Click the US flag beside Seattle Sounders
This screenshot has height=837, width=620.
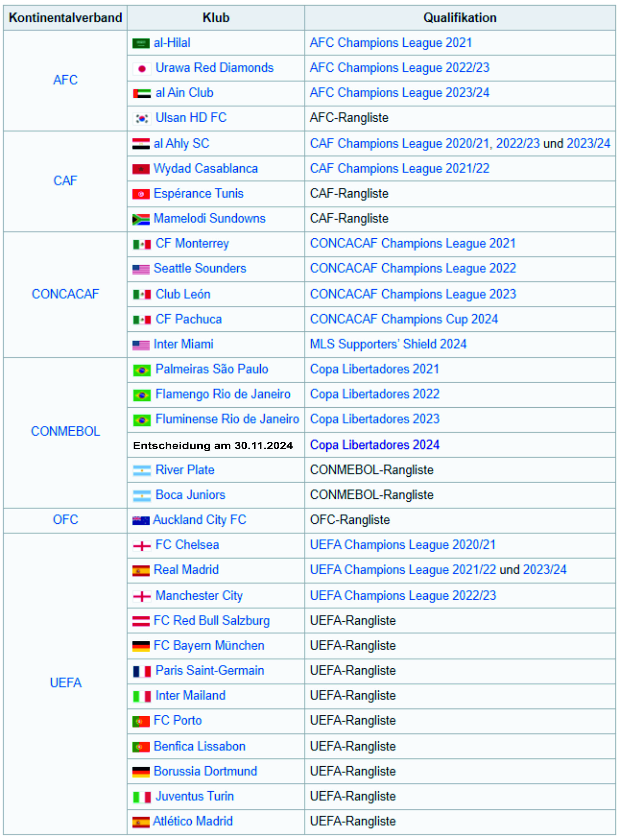click(x=141, y=269)
